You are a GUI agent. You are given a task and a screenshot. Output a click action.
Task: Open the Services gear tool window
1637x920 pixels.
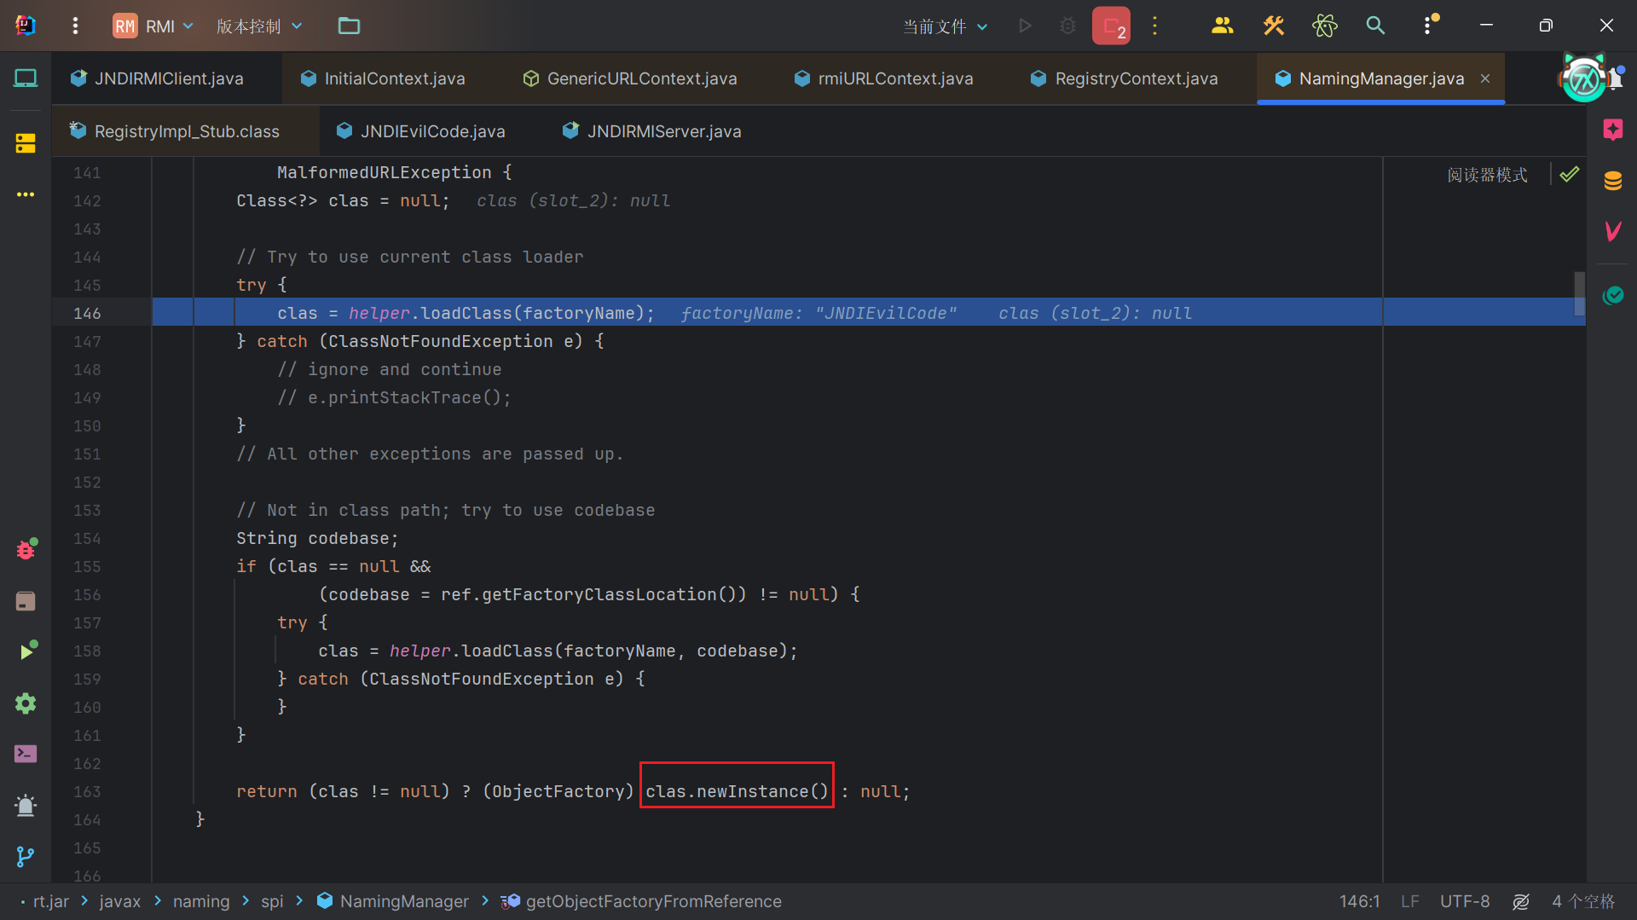[x=26, y=703]
